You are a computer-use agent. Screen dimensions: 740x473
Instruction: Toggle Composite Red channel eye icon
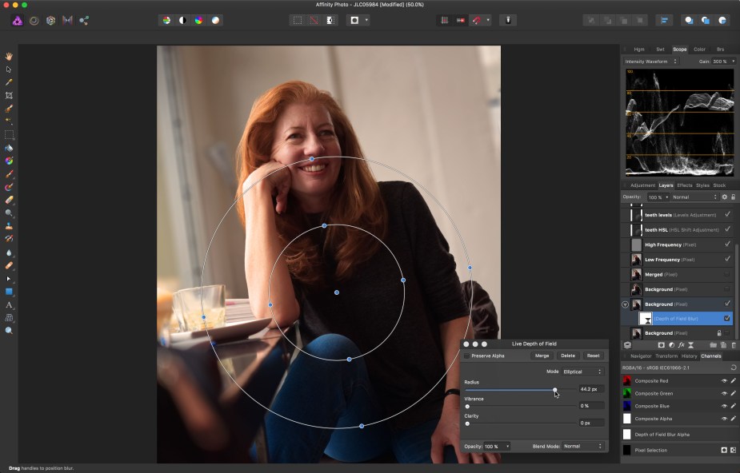click(x=724, y=380)
